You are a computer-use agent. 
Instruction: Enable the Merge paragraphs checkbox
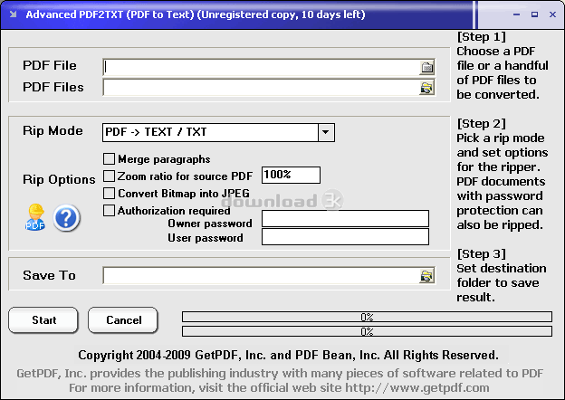(109, 158)
